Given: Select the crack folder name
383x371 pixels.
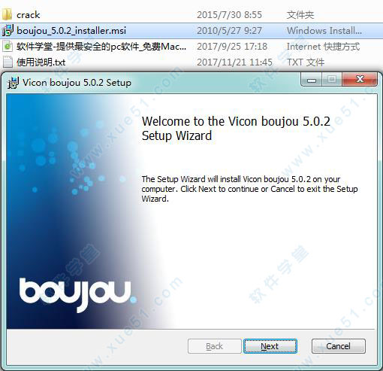Looking at the screenshot, I should pos(29,15).
